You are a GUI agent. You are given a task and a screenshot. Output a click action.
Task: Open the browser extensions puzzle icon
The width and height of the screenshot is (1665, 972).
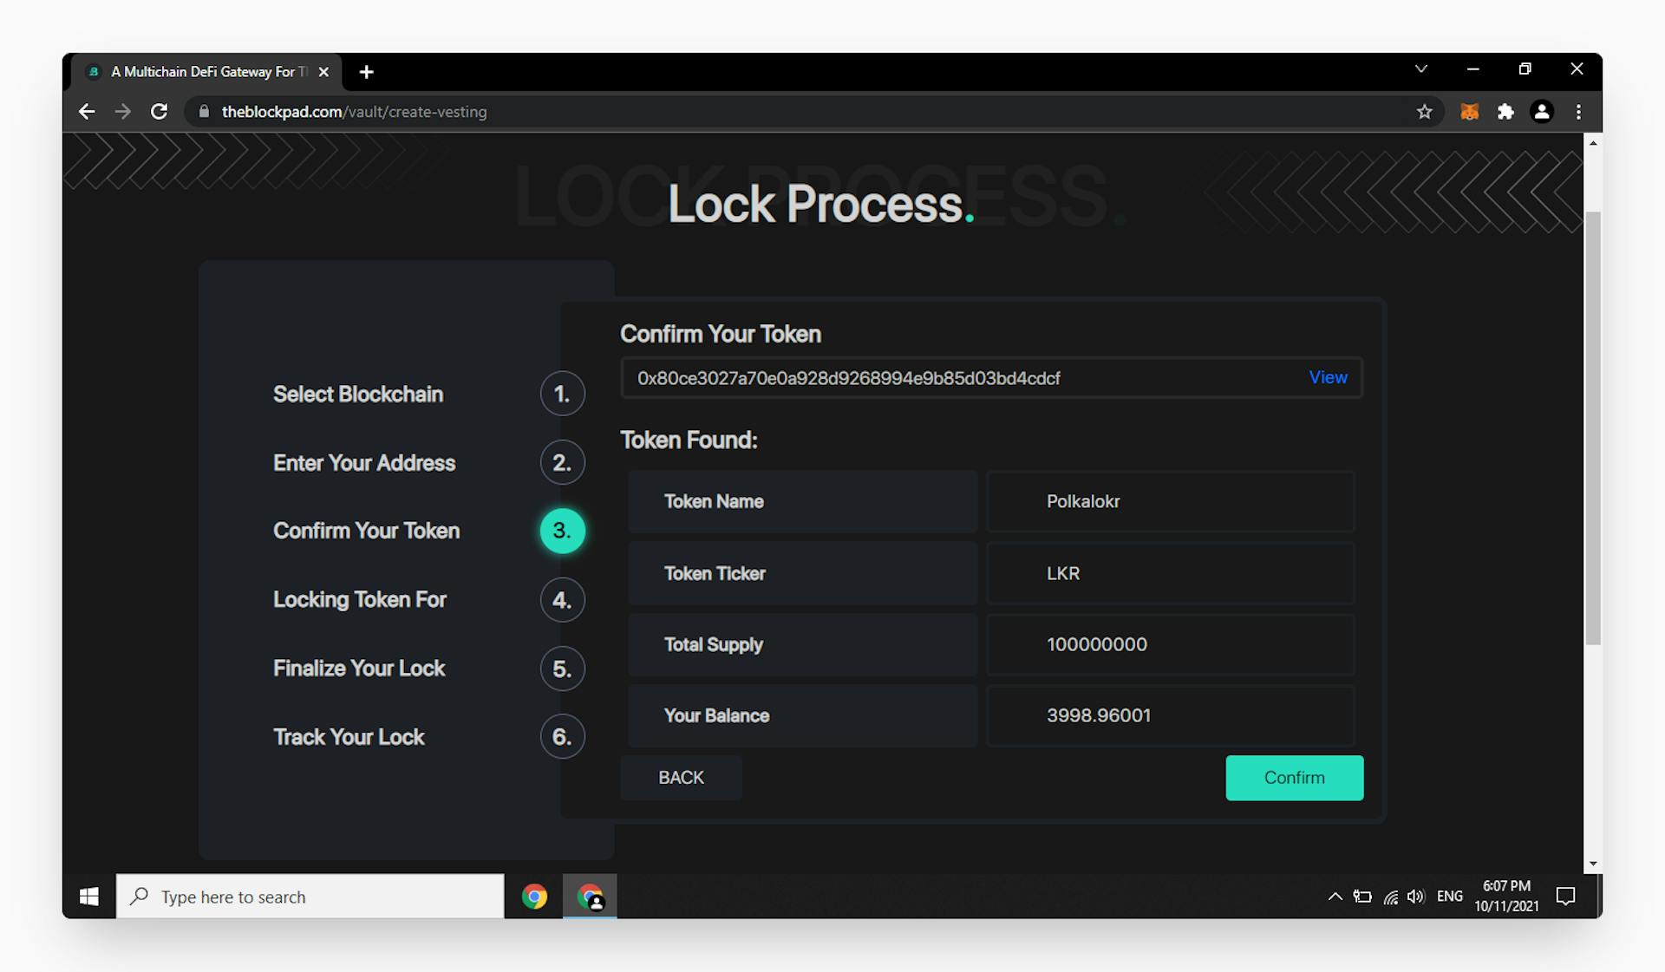point(1505,111)
